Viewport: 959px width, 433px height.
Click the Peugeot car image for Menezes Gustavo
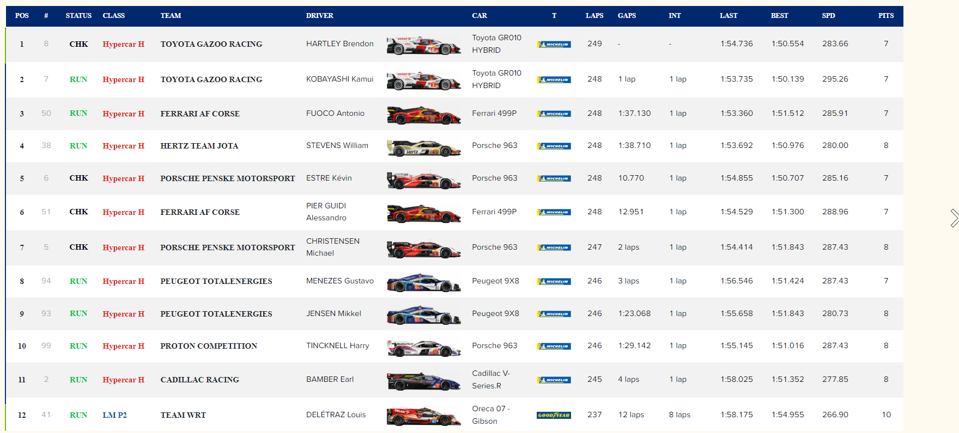click(423, 283)
